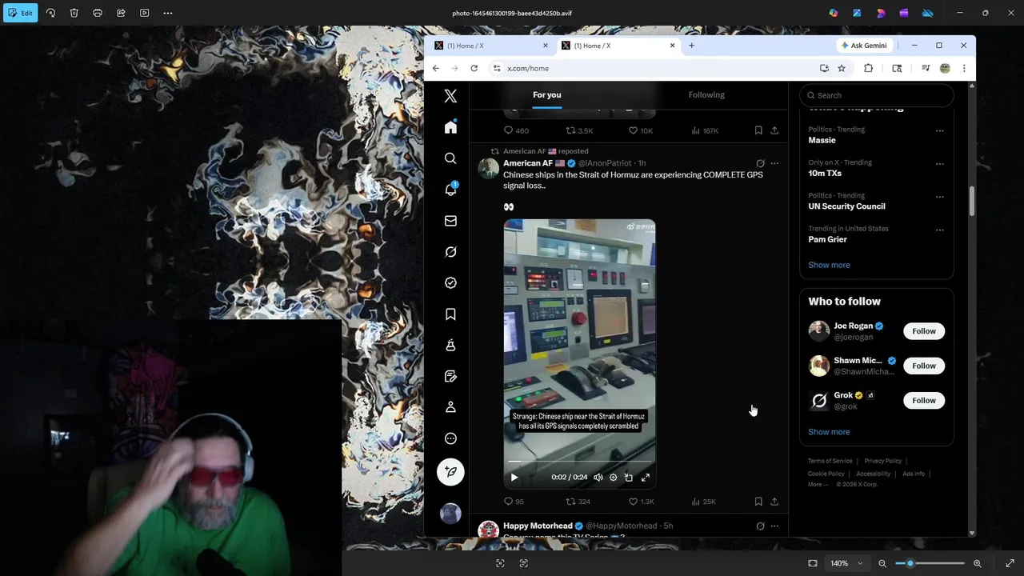The image size is (1024, 576).
Task: Open Grok in X sidebar
Action: coord(450,252)
